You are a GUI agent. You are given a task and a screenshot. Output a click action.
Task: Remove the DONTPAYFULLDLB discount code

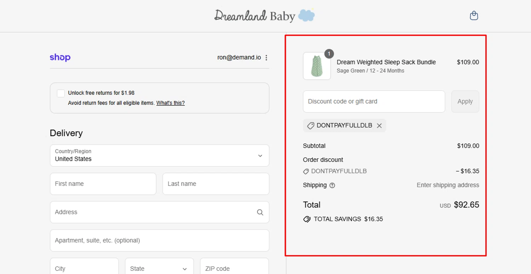tap(379, 126)
